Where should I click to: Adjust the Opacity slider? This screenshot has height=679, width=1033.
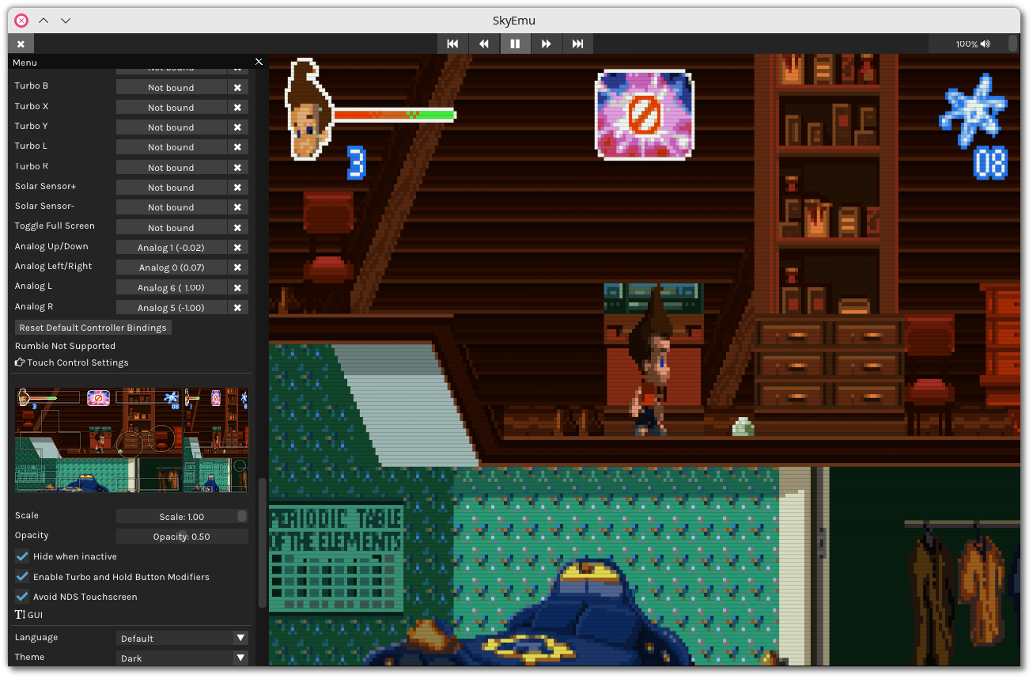[x=182, y=537]
